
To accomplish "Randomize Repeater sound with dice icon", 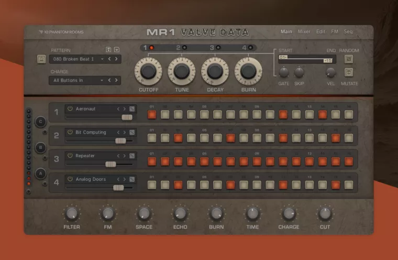I will [132, 156].
